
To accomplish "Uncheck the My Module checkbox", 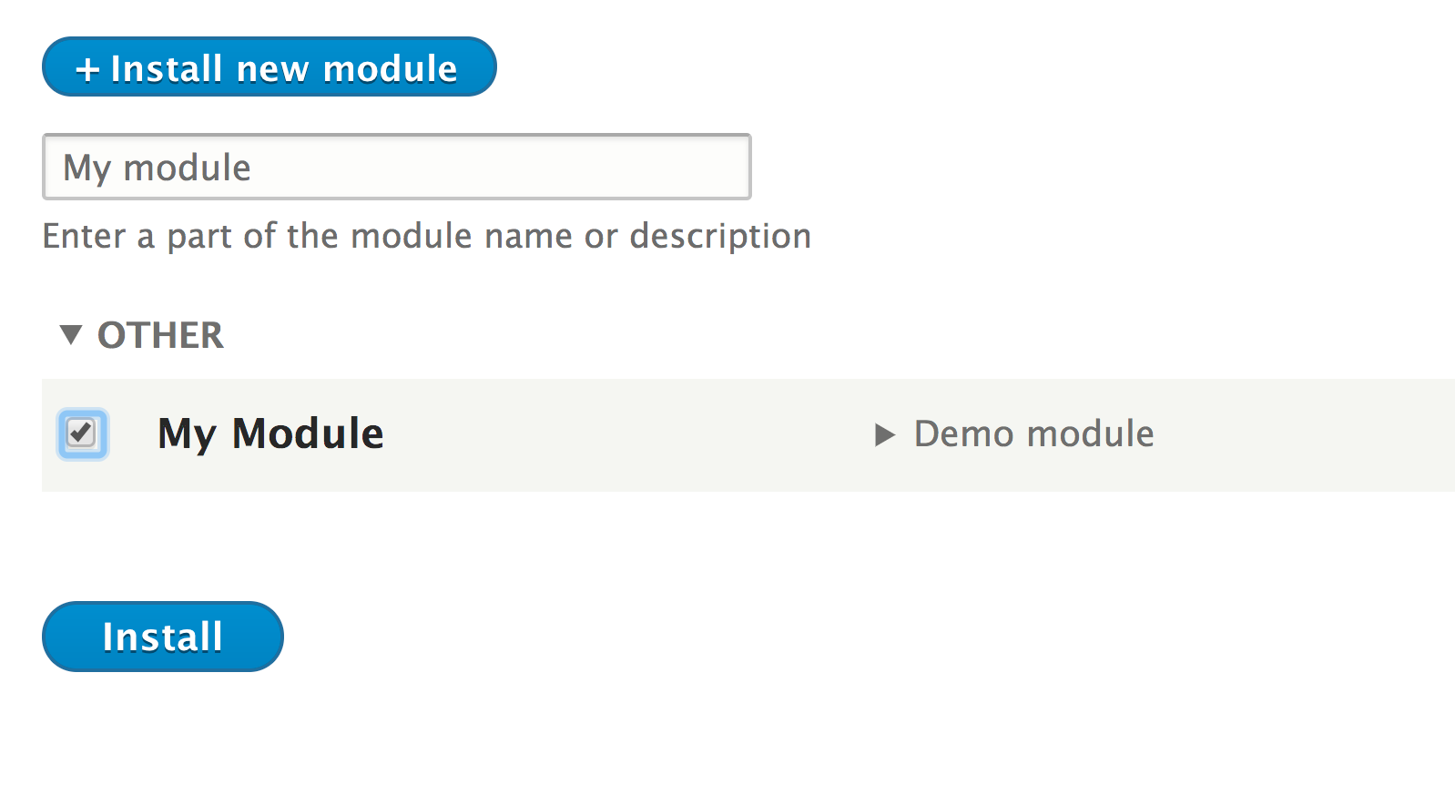I will (82, 433).
